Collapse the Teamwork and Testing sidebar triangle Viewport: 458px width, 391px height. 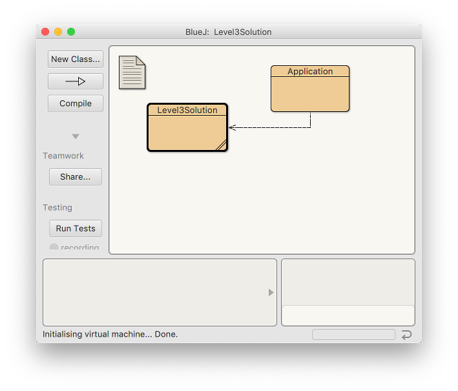click(x=76, y=136)
